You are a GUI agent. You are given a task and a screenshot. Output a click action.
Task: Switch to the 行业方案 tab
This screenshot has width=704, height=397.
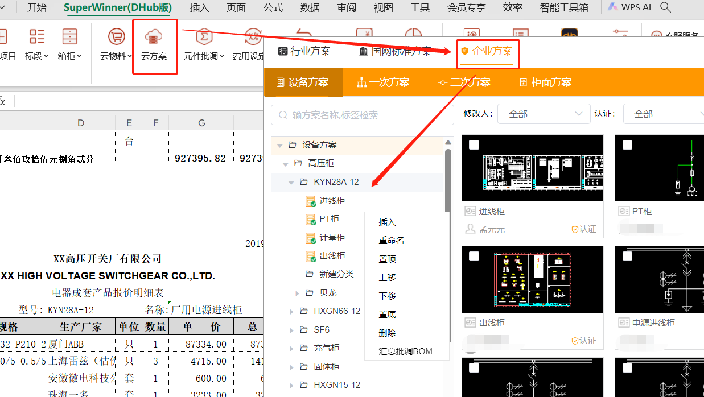304,51
